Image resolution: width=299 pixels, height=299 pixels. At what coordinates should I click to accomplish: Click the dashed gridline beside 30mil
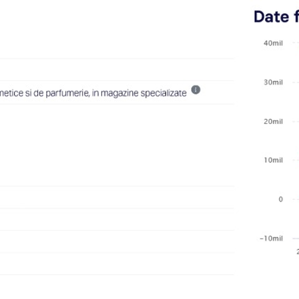[x=295, y=82]
